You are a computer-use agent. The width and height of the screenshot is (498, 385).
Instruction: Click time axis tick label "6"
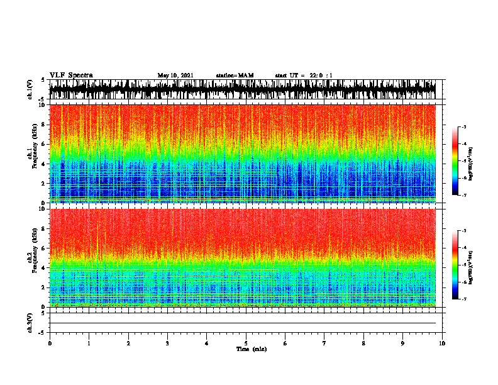click(285, 343)
